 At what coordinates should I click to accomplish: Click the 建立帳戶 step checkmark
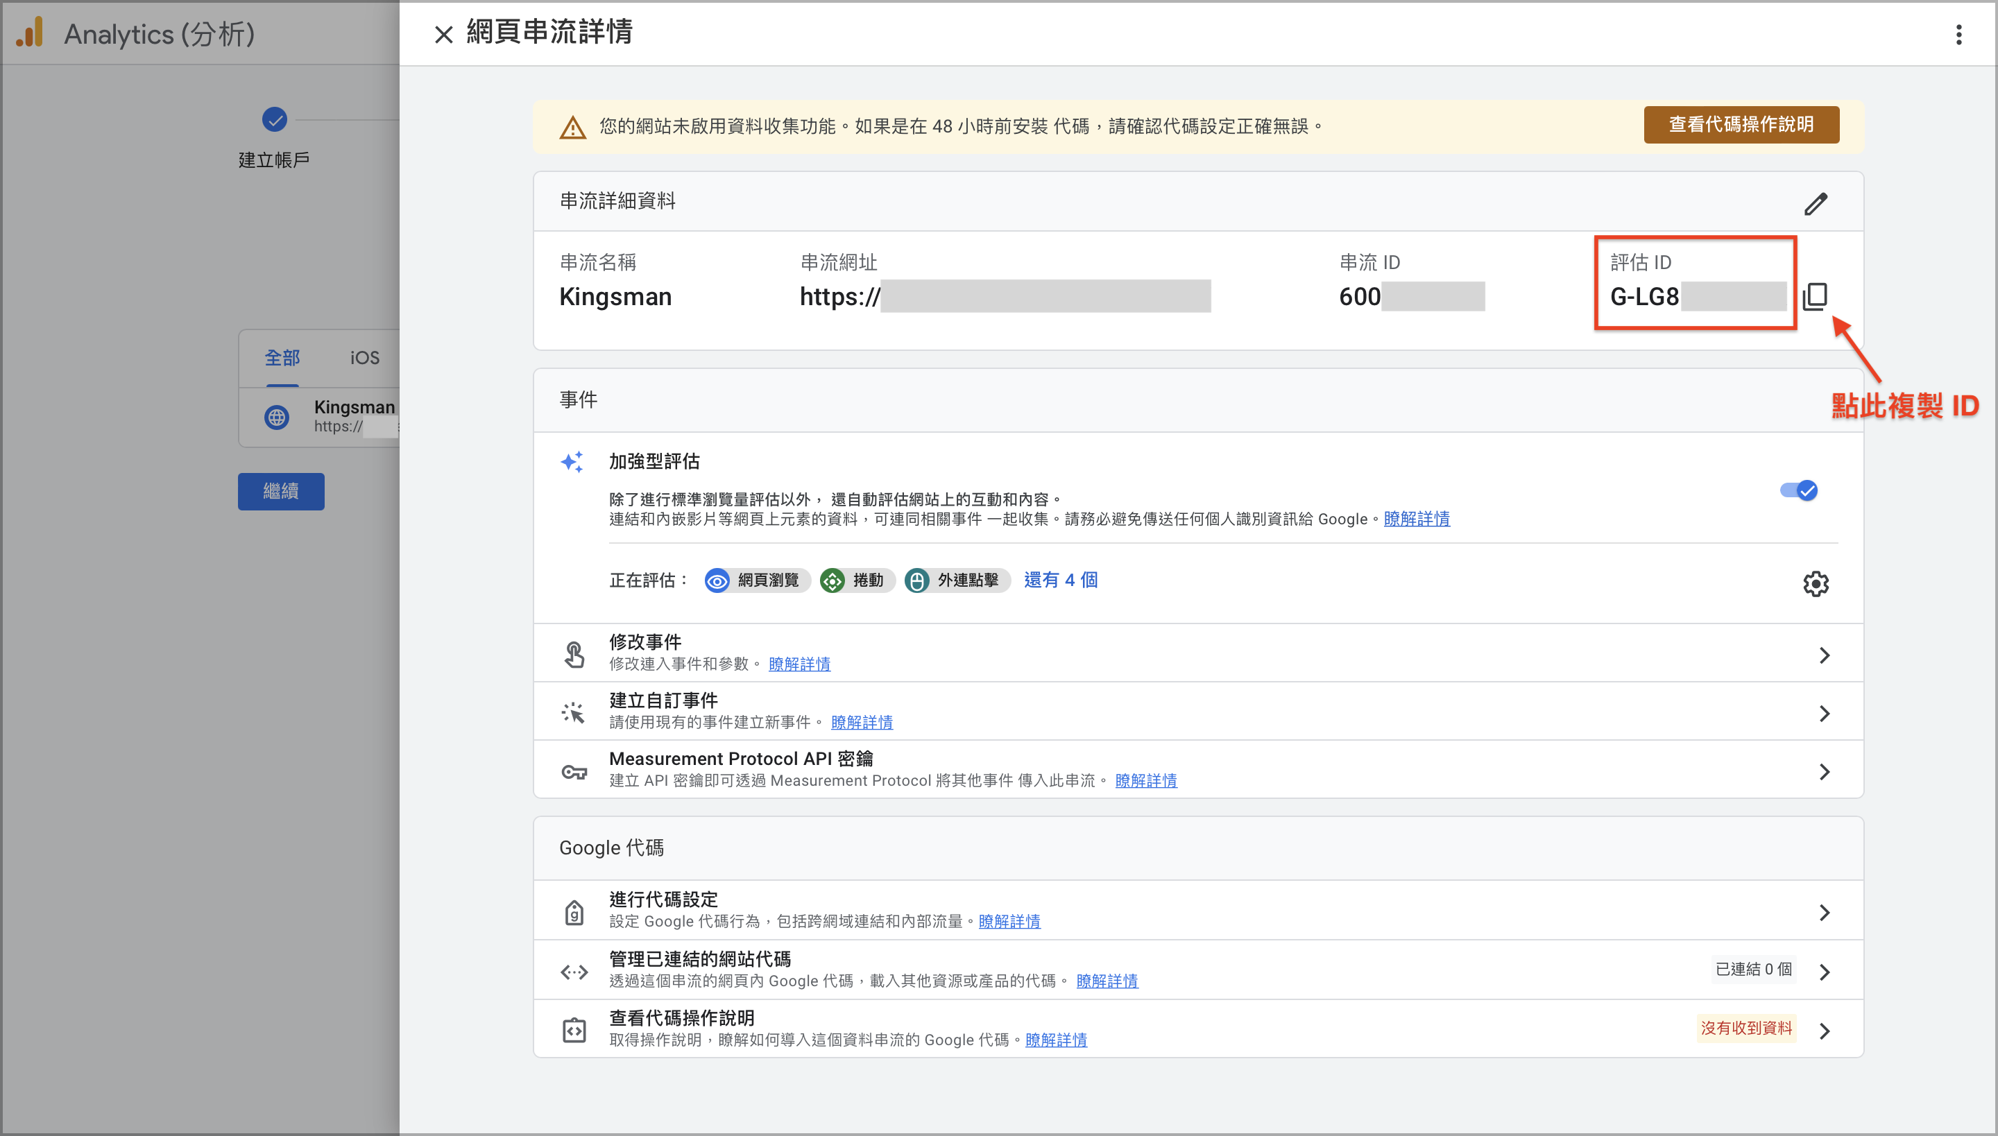[x=274, y=119]
